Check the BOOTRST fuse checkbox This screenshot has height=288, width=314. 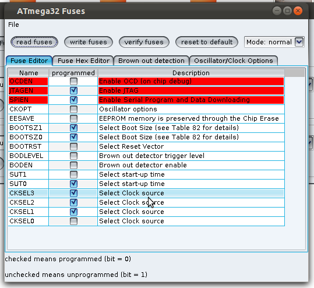pyautogui.click(x=73, y=146)
